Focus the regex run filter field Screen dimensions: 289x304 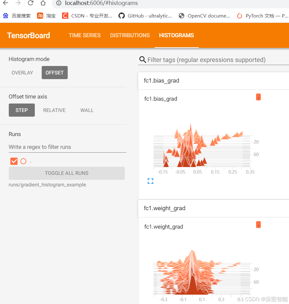[67, 147]
